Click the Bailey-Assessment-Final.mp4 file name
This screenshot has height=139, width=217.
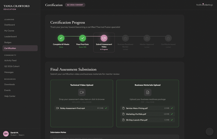72,108
